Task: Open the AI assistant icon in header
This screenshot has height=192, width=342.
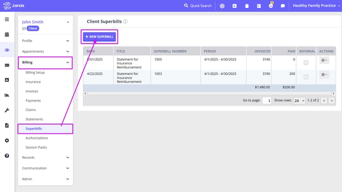Action: [222, 6]
